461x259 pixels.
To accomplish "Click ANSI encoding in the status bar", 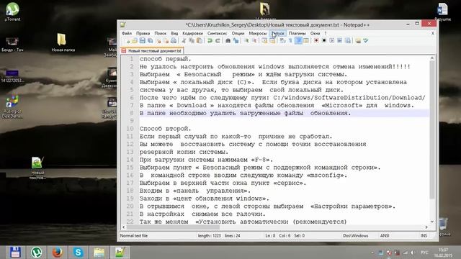I will pos(385,235).
